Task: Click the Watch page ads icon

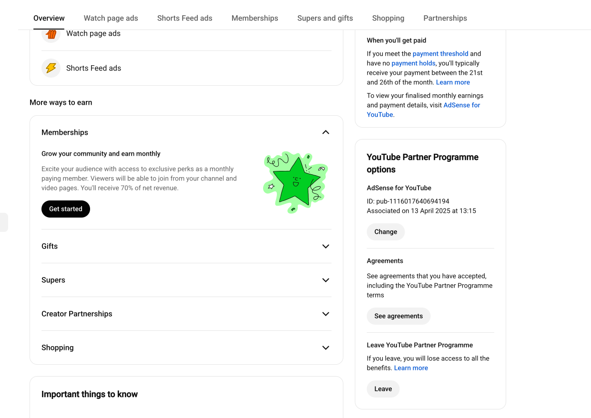Action: [x=51, y=34]
